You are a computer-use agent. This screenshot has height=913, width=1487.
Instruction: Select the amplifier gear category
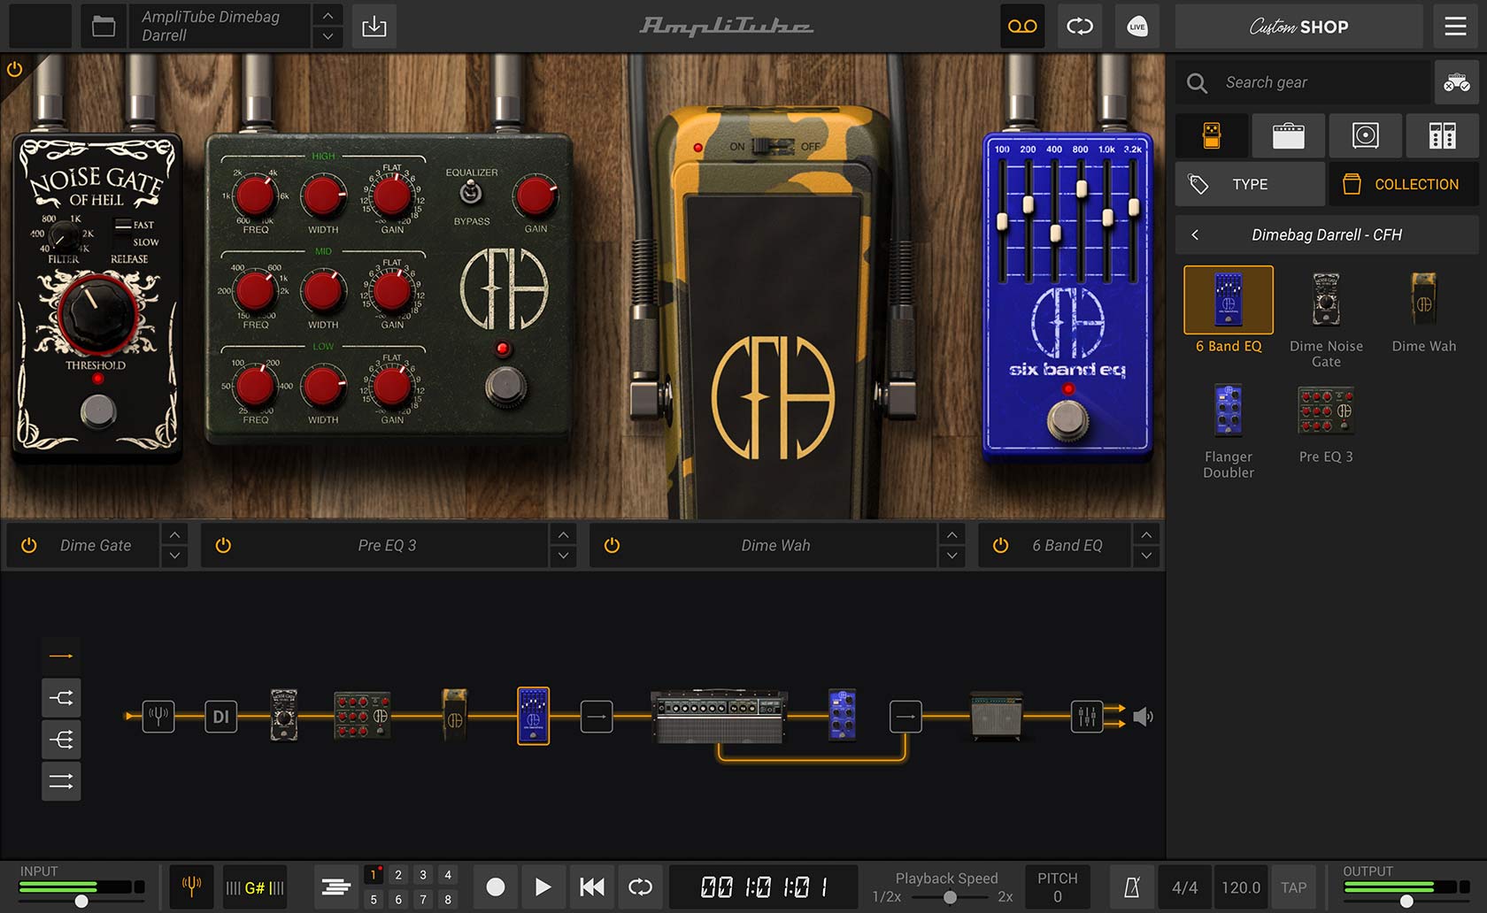pos(1289,135)
